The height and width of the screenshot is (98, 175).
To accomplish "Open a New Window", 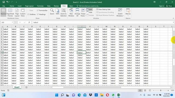I will point(71,13).
